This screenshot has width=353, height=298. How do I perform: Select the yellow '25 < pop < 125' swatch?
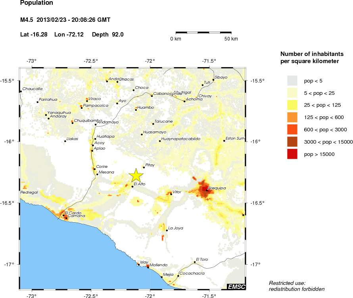292,105
